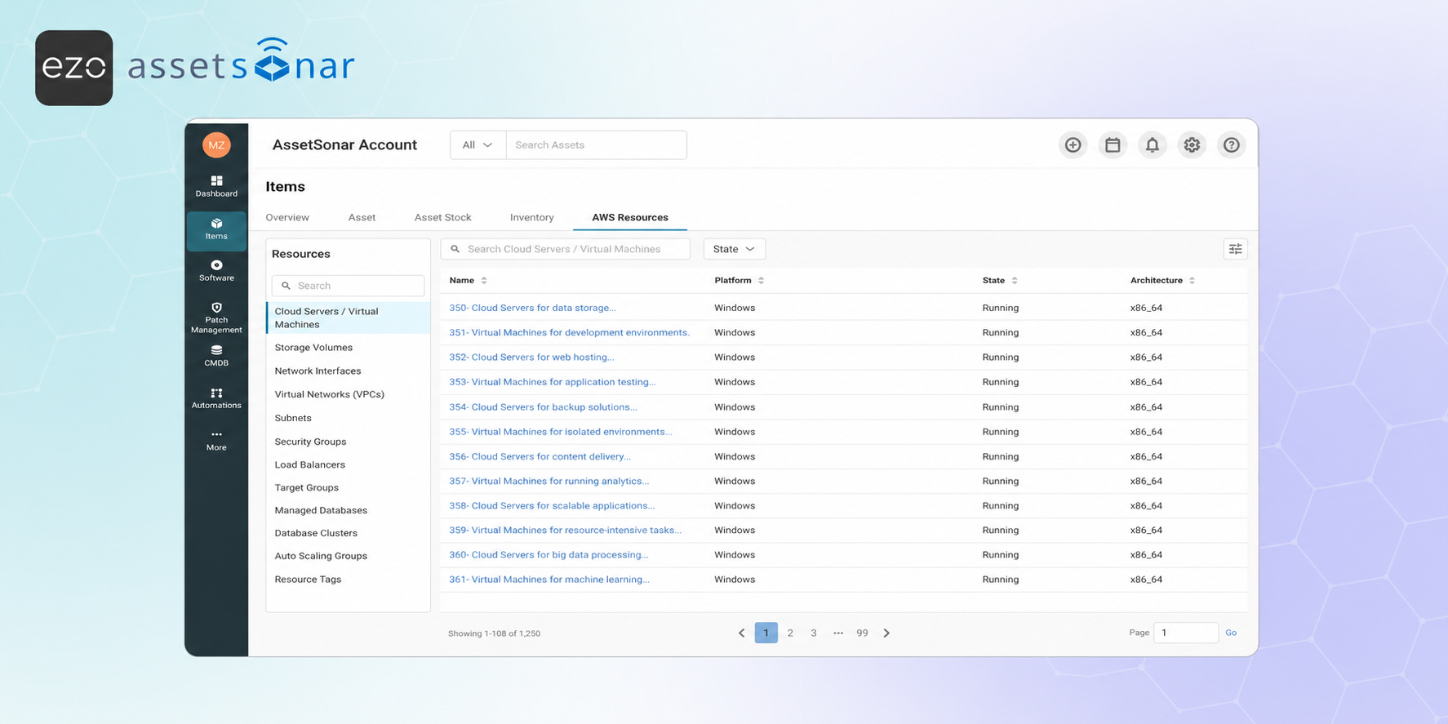This screenshot has width=1448, height=724.
Task: Go to page 2
Action: point(790,633)
